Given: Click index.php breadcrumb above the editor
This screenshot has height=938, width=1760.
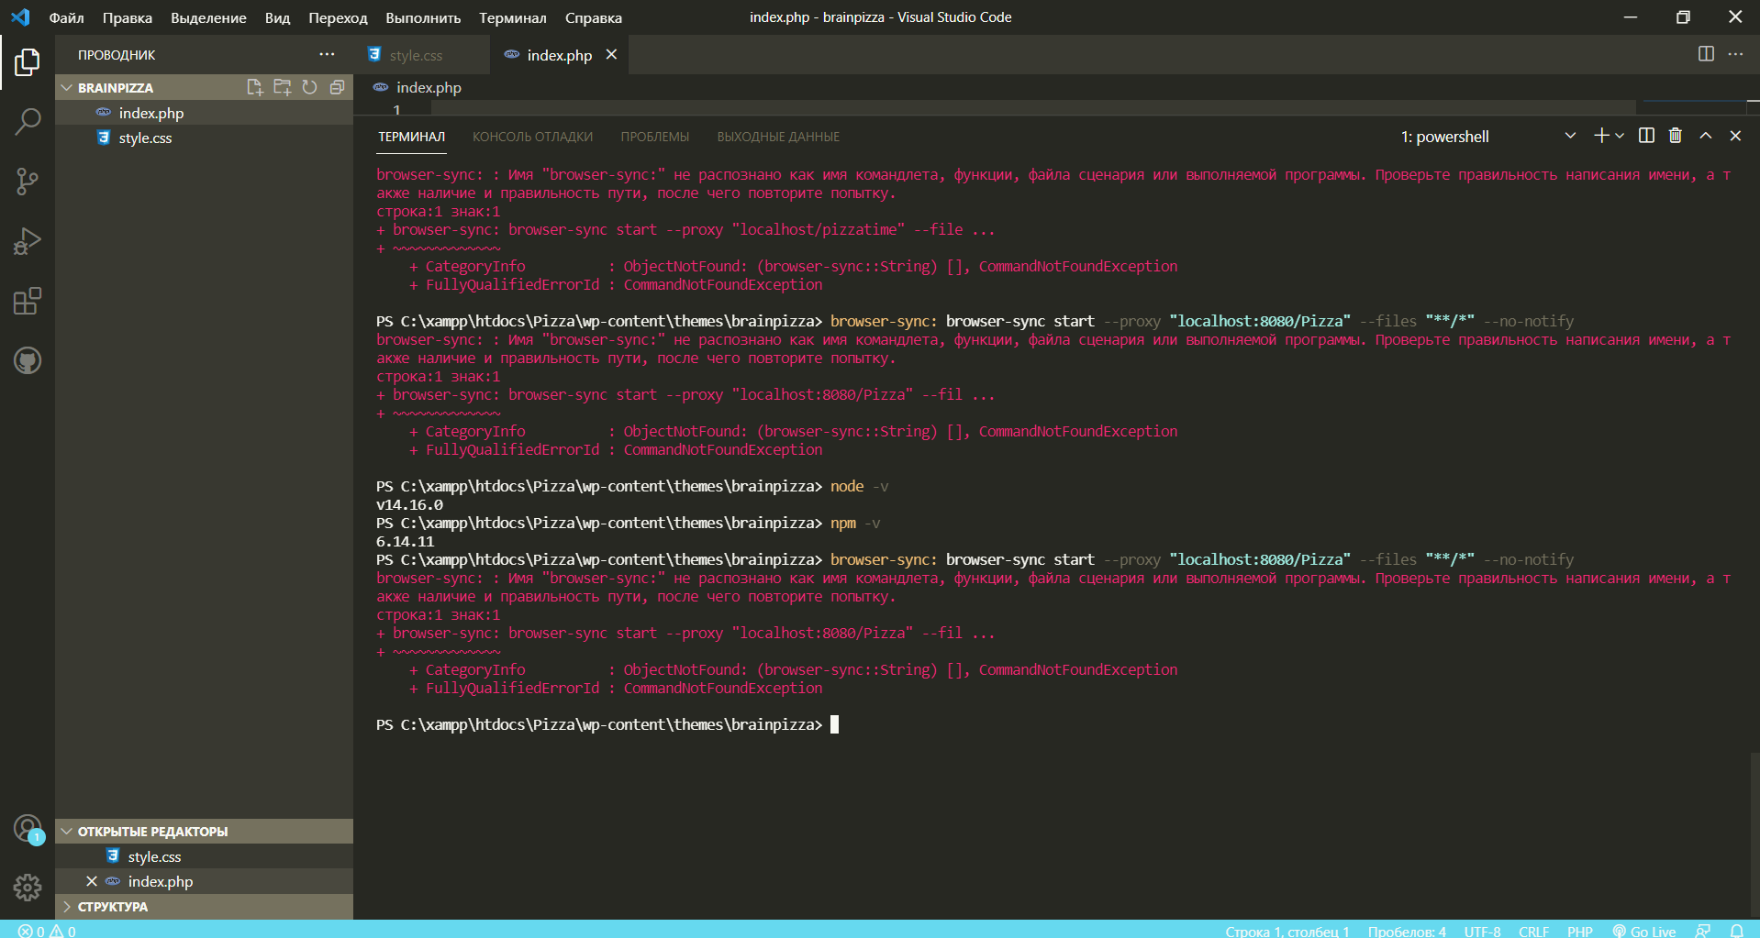Looking at the screenshot, I should [x=428, y=87].
